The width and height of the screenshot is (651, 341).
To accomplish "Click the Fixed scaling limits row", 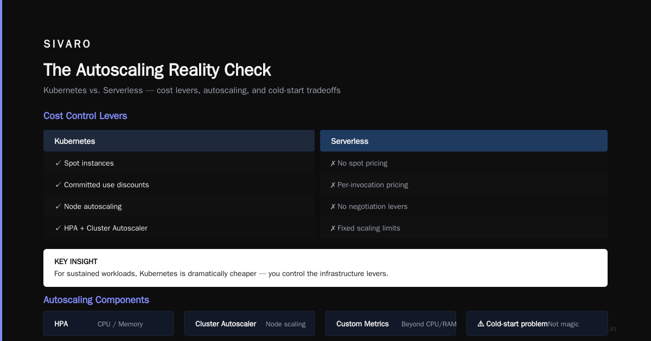I will click(464, 228).
